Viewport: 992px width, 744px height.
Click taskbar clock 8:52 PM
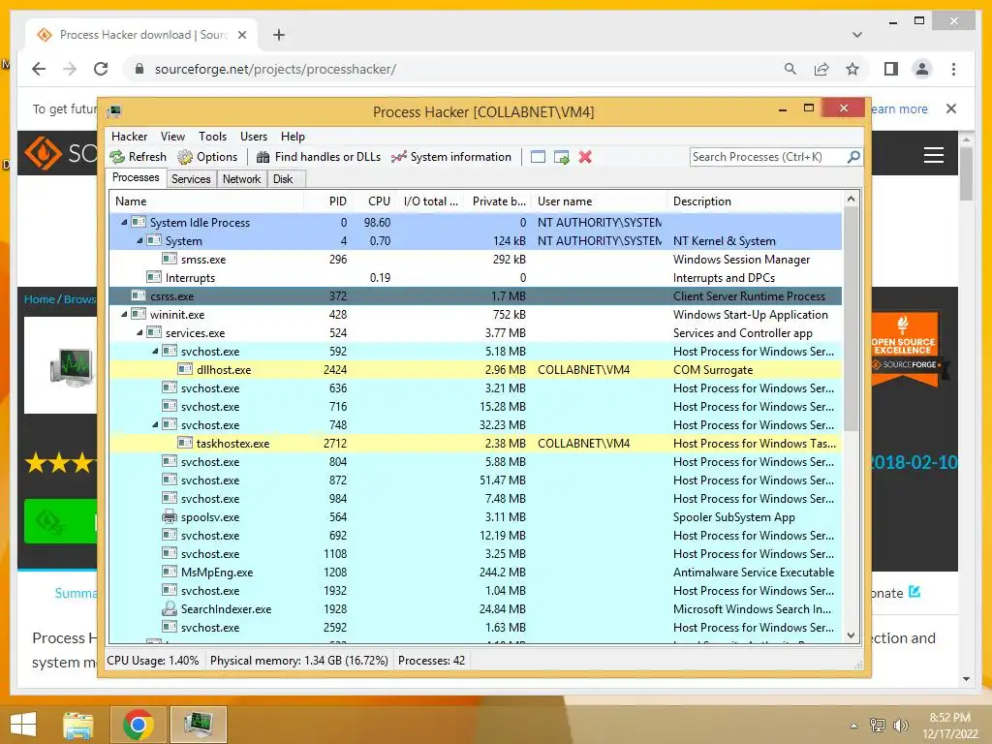[949, 718]
